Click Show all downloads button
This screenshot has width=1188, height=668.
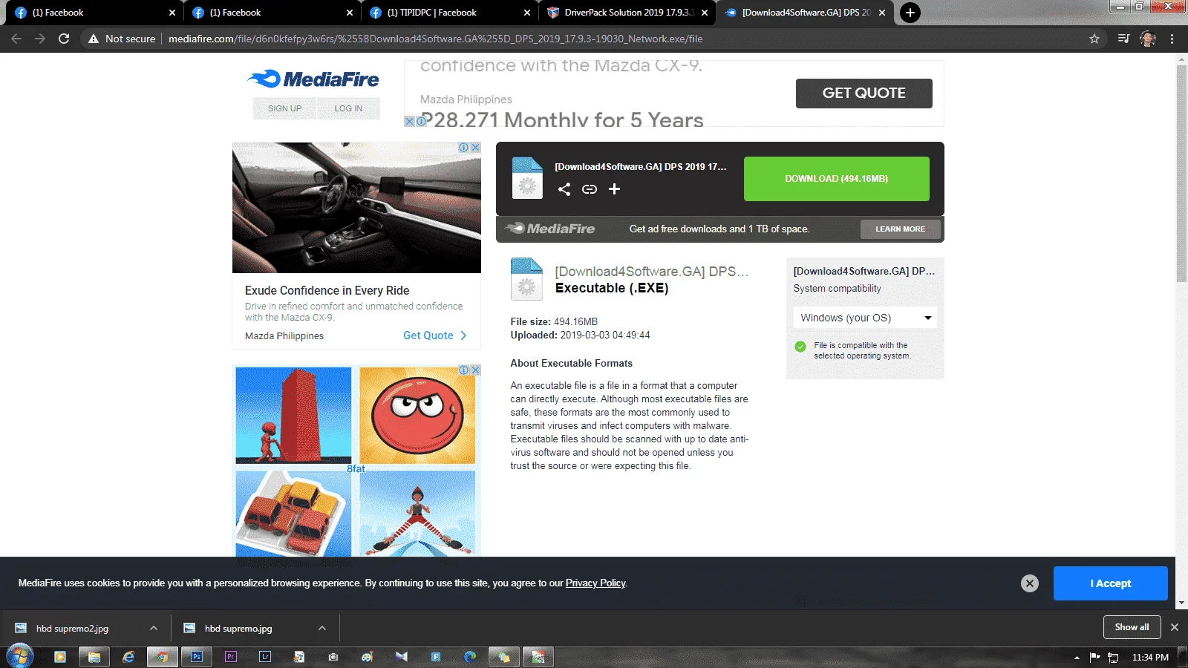(1132, 627)
